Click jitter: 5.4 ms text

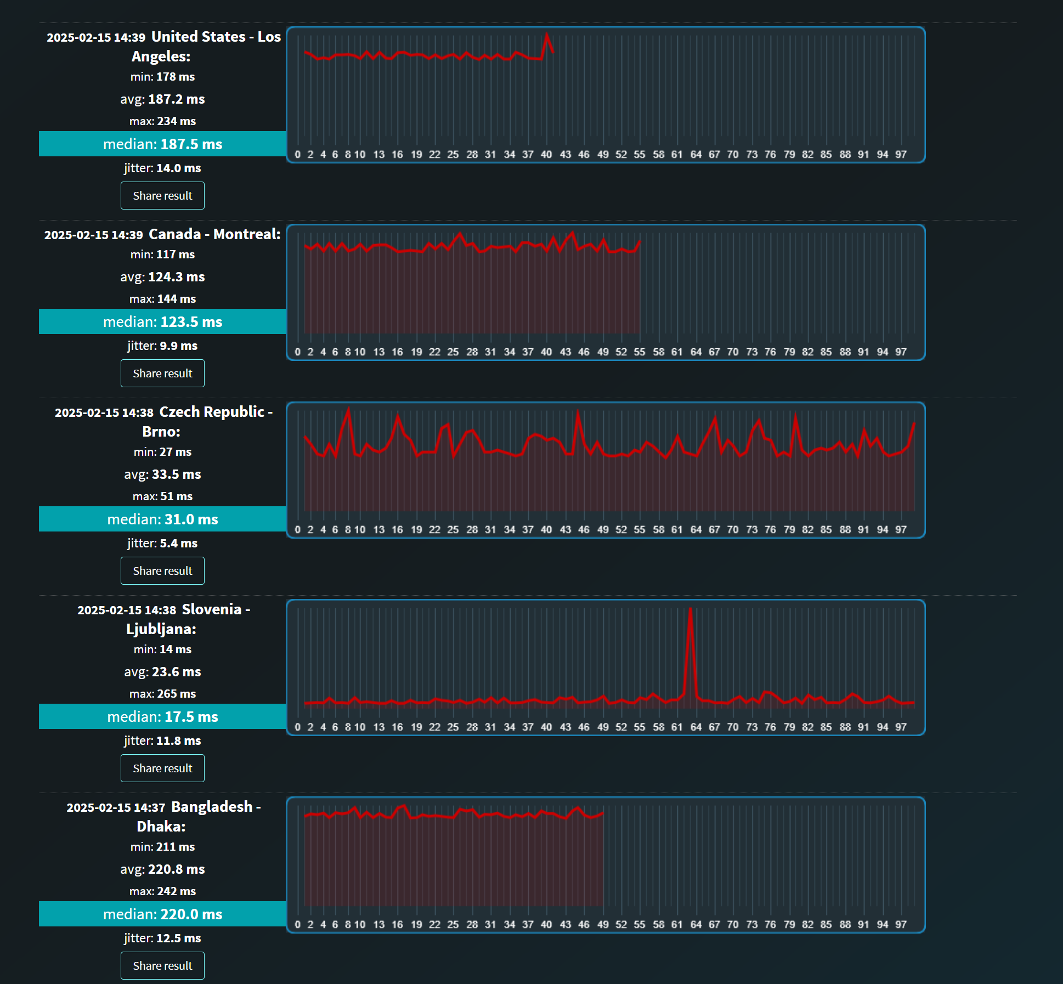(x=162, y=544)
